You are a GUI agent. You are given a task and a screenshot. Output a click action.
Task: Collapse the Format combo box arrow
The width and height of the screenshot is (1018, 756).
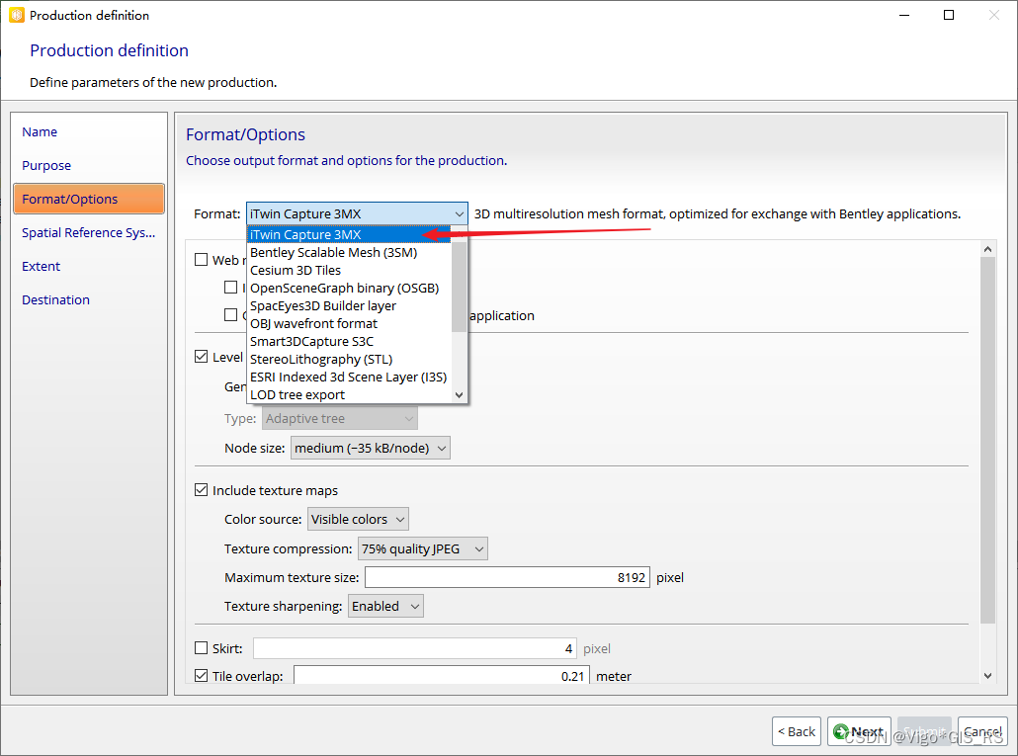(x=459, y=214)
